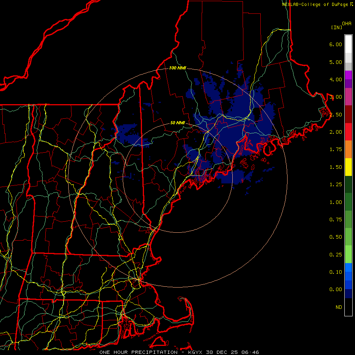Click the 0.75 legend value

[x=336, y=220]
